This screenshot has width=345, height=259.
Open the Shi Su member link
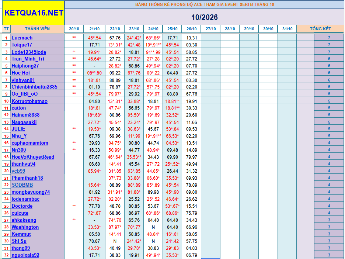pyautogui.click(x=19, y=241)
